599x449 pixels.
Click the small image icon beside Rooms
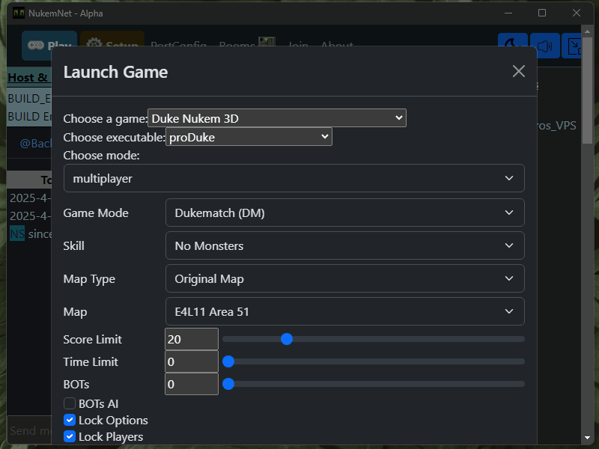(267, 41)
